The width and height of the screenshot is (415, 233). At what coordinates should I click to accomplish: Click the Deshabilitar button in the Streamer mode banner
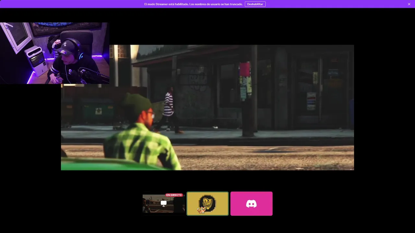[255, 4]
